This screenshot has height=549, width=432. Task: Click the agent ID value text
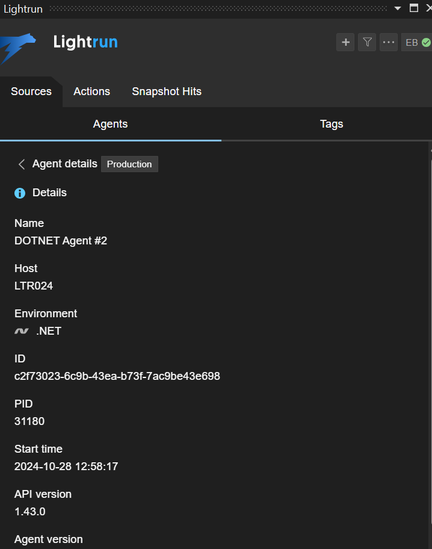(x=117, y=376)
